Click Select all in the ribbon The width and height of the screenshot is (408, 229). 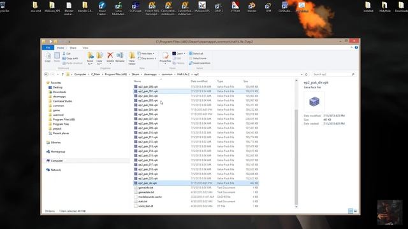tap(196, 53)
